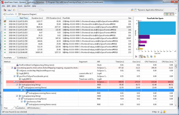Open the Help menu

[x=34, y=6]
